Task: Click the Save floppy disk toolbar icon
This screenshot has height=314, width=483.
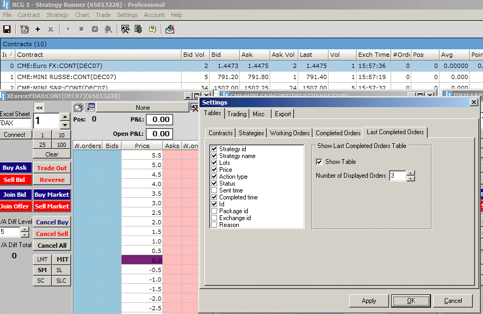Action: pos(7,29)
